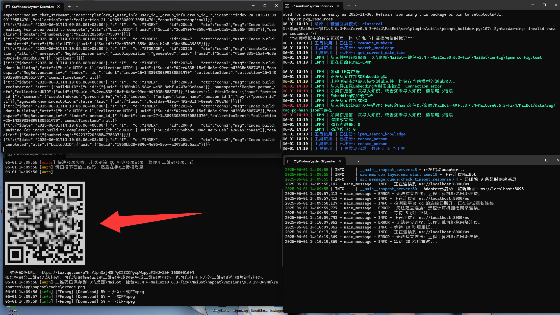Click terminal icon on bottom-right window tab

pyautogui.click(x=289, y=161)
